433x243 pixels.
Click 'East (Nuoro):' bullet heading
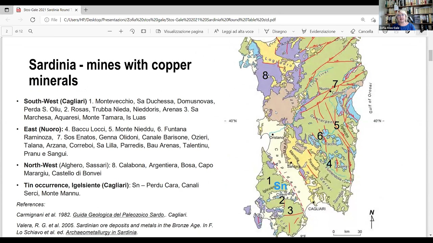coord(44,129)
